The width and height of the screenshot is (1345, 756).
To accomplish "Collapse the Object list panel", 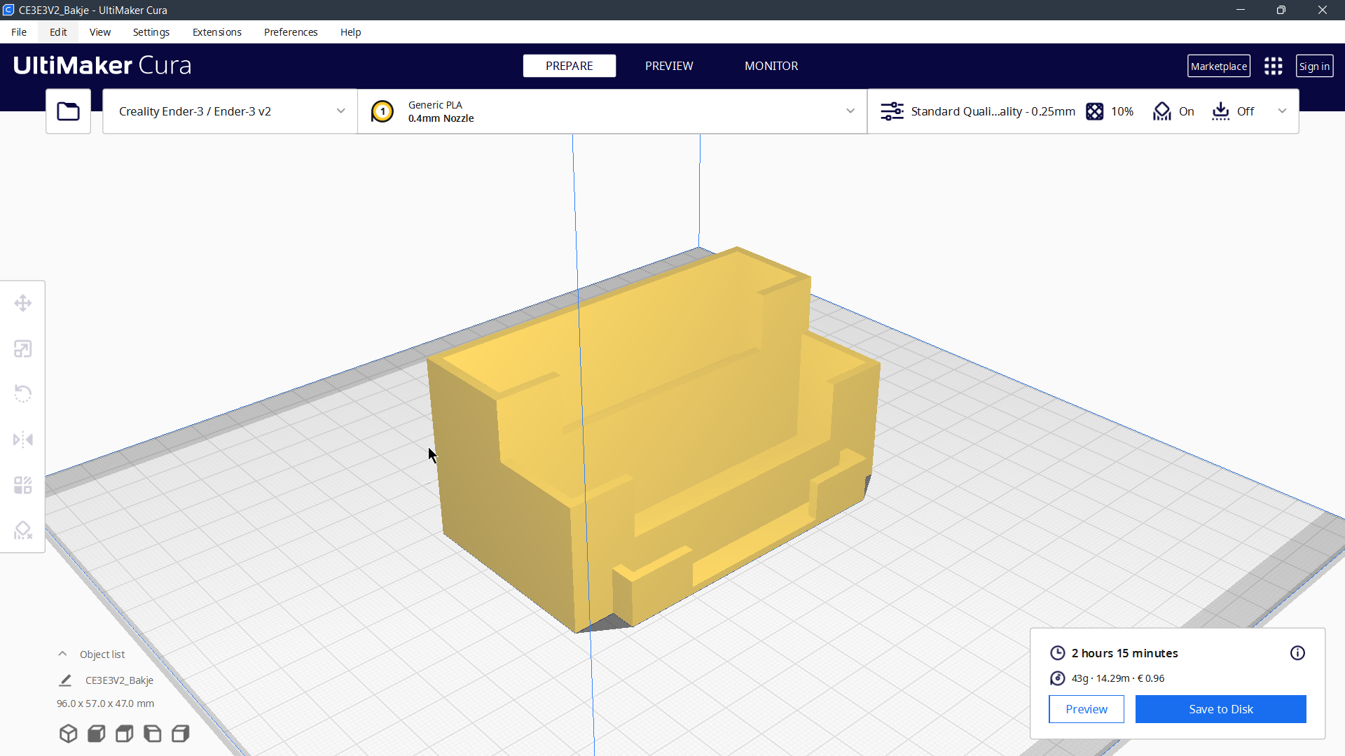I will [x=62, y=653].
